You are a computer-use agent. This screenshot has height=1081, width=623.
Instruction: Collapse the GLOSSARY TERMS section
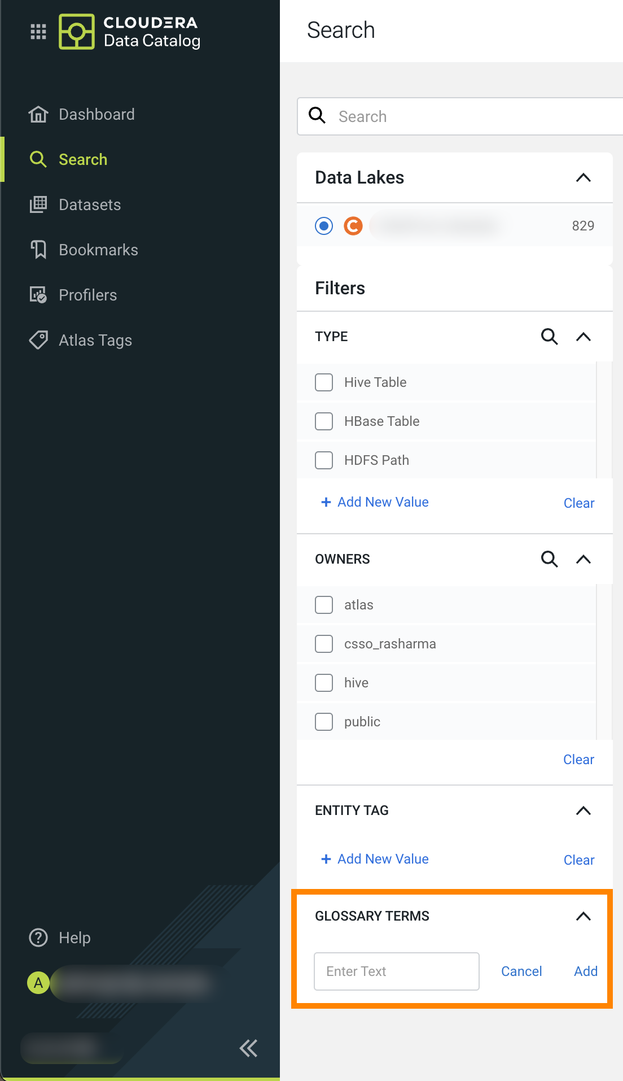[x=583, y=916]
